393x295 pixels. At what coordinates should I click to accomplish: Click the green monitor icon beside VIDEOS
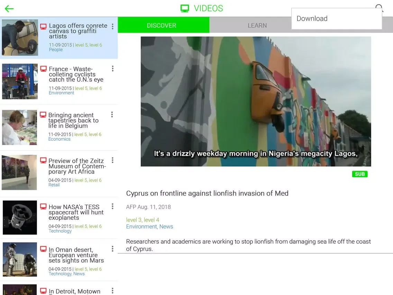coord(185,9)
